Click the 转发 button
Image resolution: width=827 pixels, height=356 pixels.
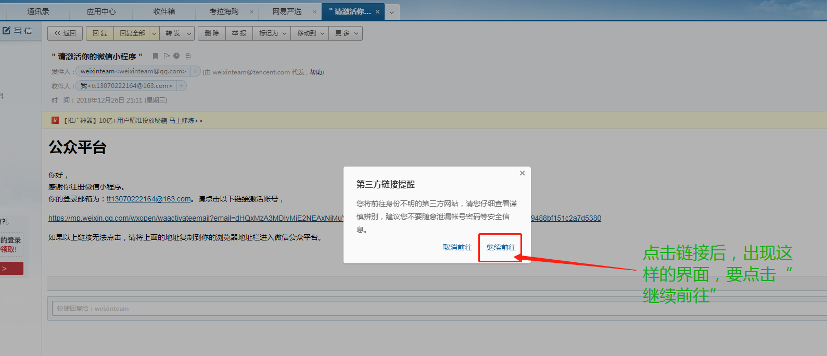click(173, 33)
